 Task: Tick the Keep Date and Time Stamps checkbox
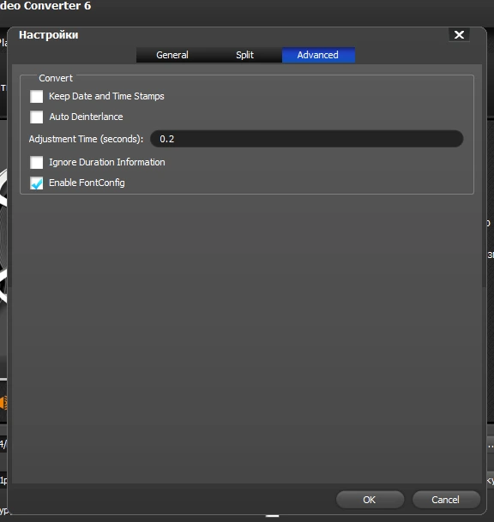click(36, 97)
